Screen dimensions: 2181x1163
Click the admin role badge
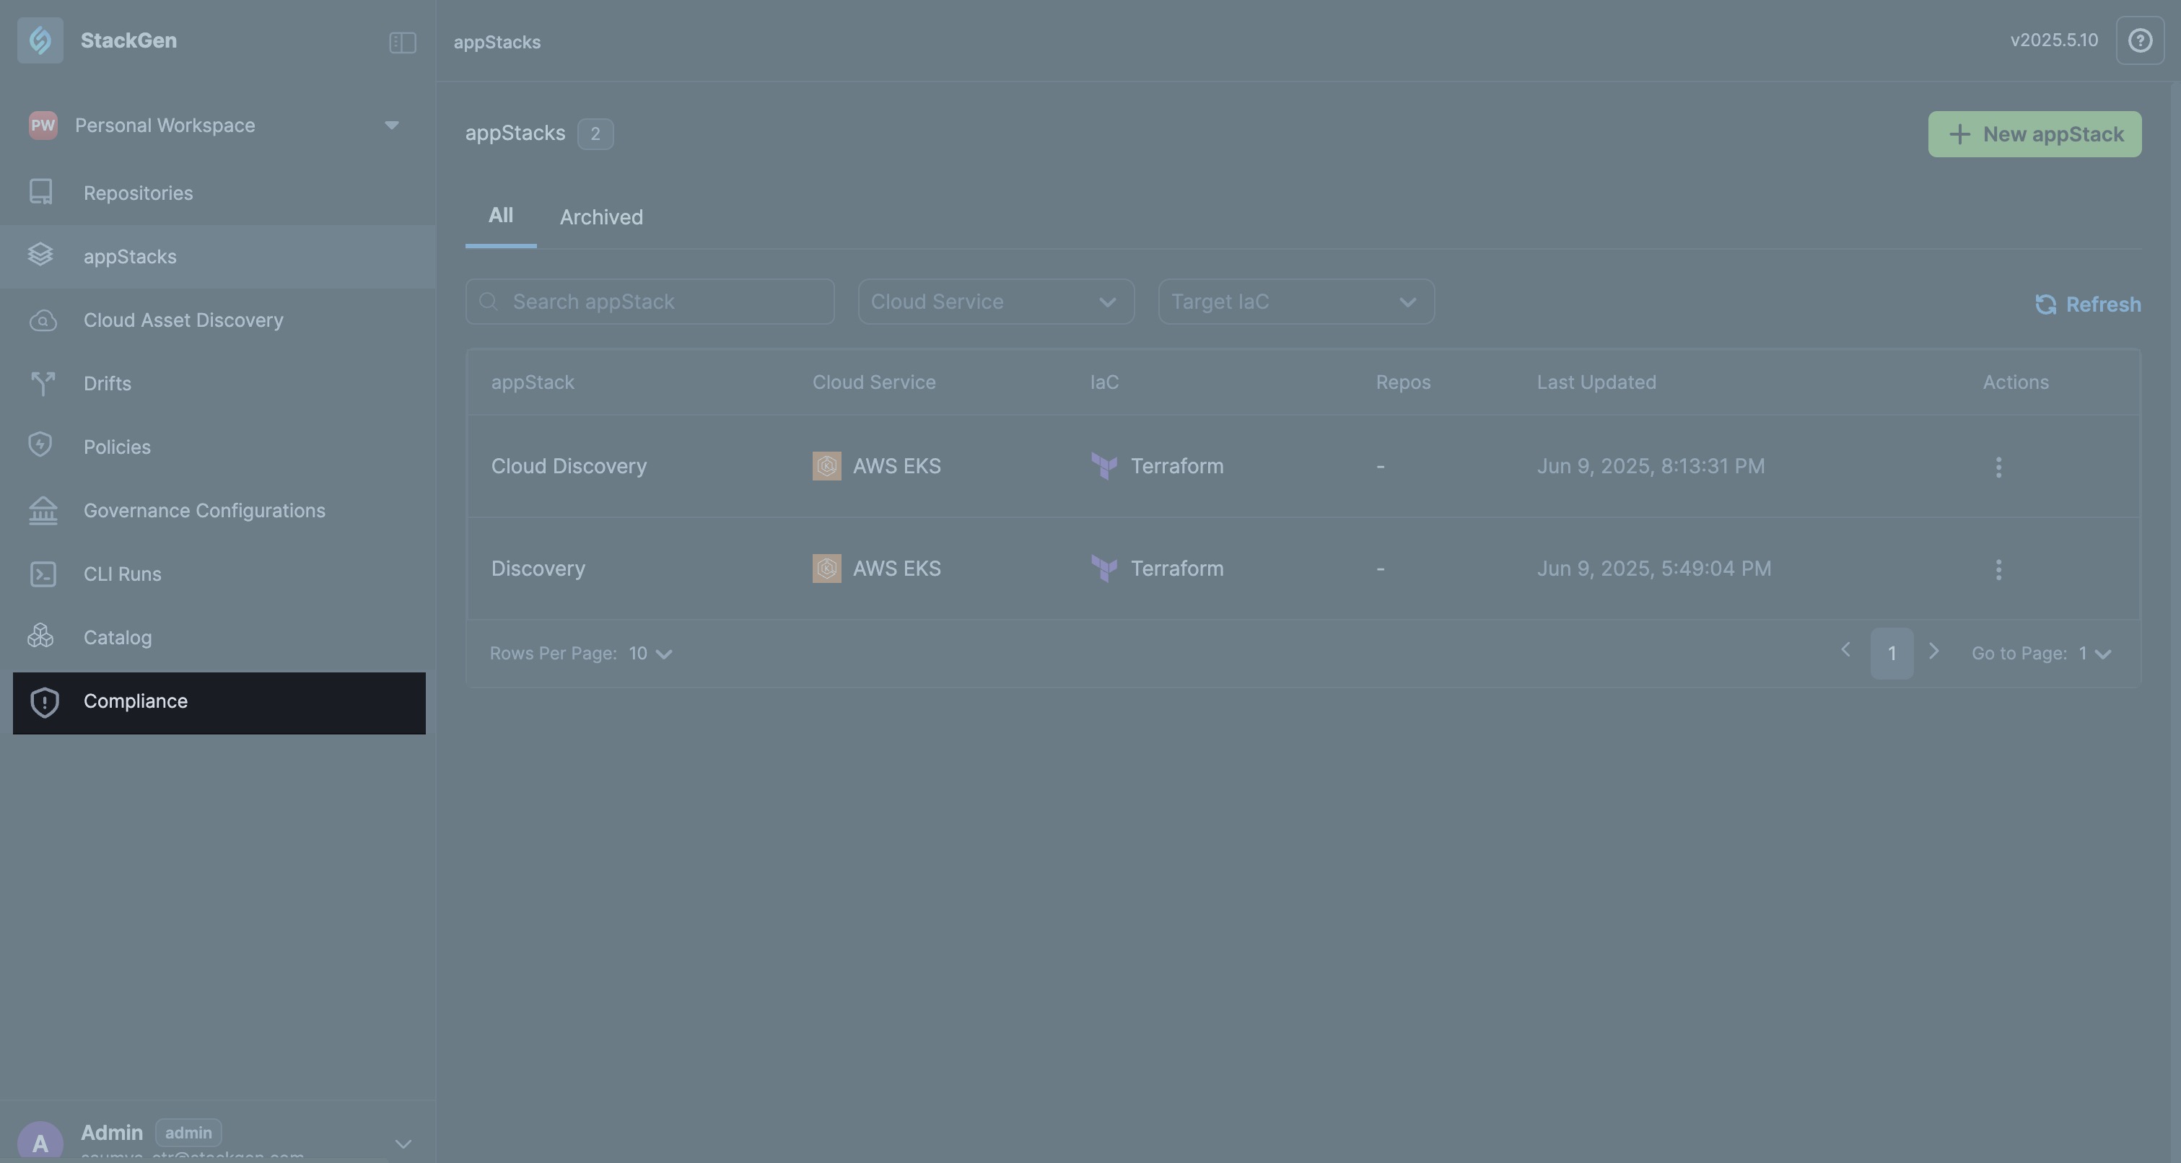point(188,1133)
